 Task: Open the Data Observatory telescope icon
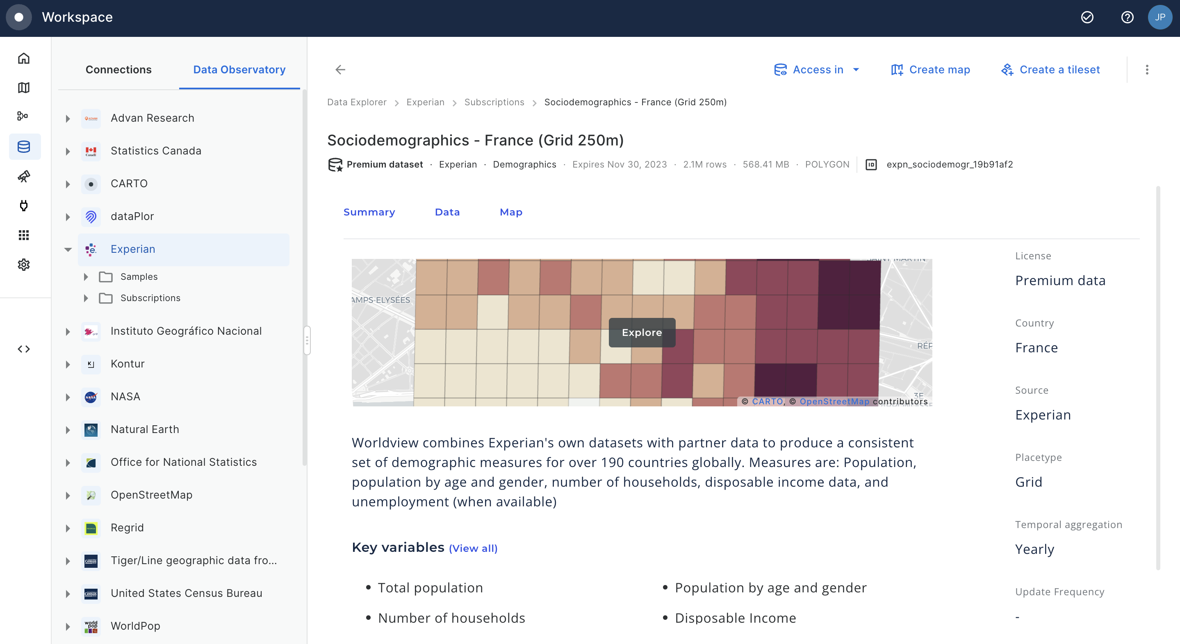[x=24, y=176]
